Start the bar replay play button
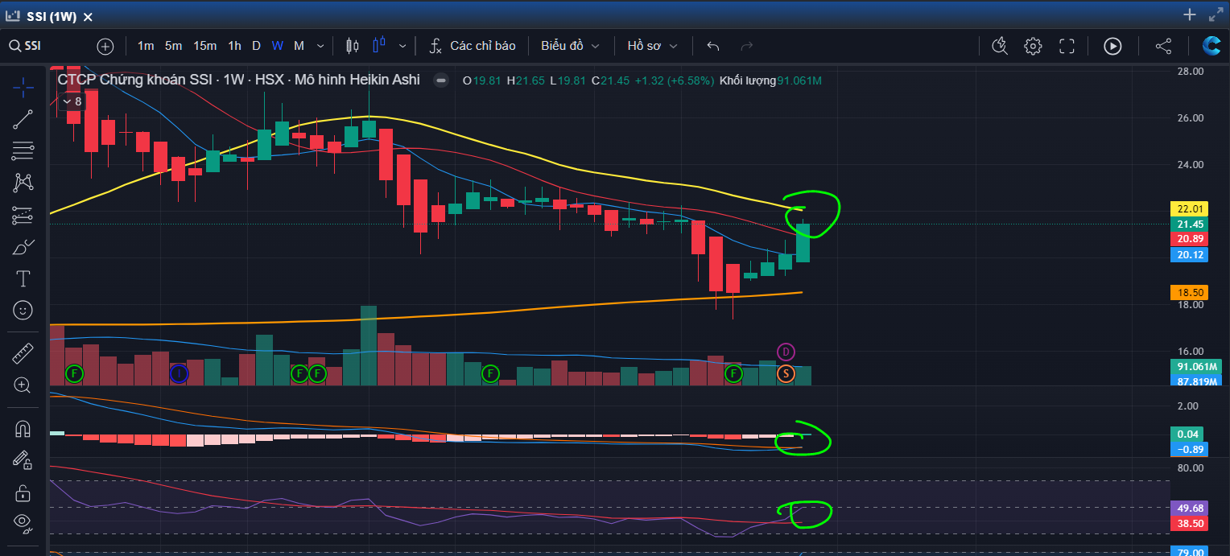This screenshot has height=556, width=1230. click(x=1112, y=46)
